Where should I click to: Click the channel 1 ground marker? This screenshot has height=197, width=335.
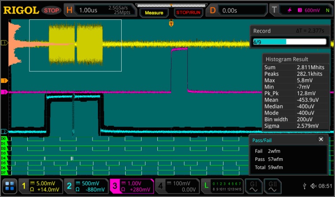pyautogui.click(x=4, y=43)
